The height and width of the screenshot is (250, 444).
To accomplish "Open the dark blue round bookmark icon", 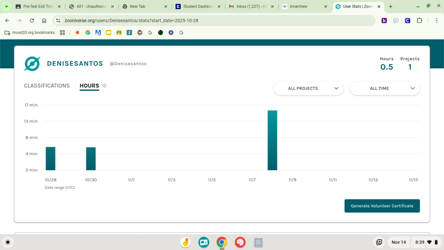I will 171,33.
